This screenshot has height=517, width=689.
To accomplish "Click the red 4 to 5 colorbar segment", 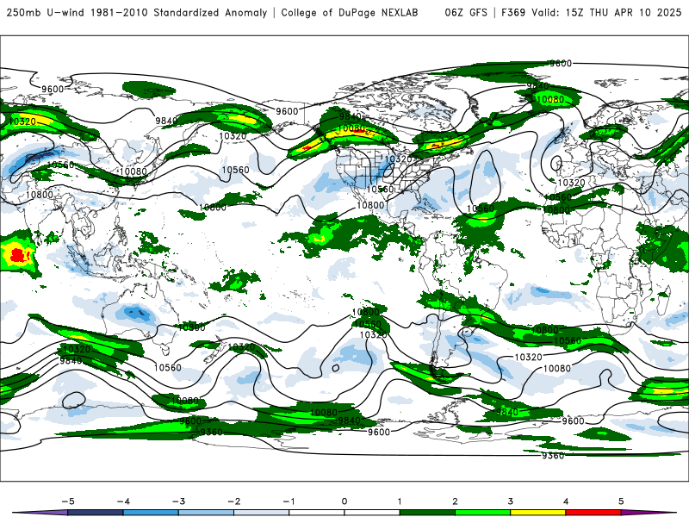I will (593, 513).
